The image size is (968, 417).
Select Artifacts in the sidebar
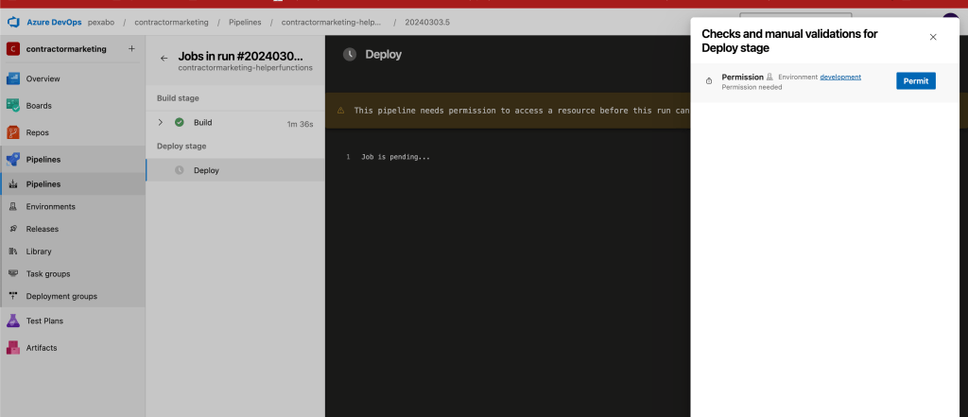click(x=42, y=348)
